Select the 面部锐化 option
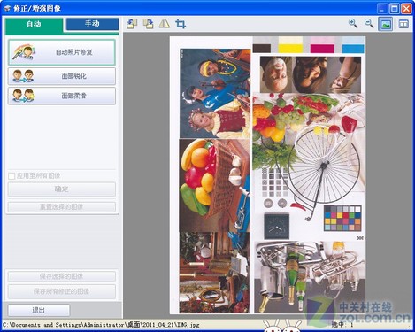The height and width of the screenshot is (332, 415). [x=62, y=76]
